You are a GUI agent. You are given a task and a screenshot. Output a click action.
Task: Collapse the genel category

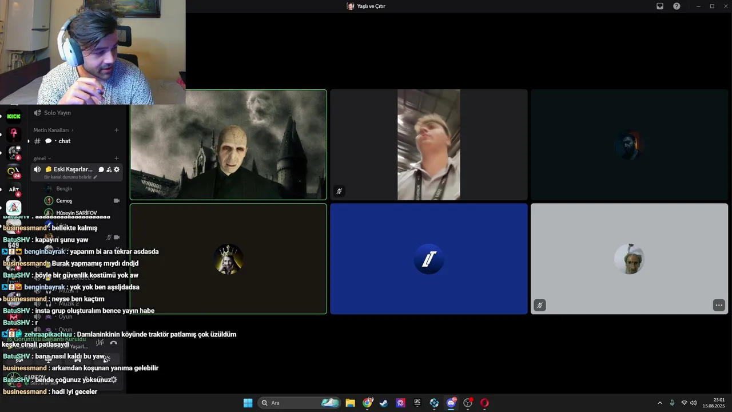click(42, 159)
